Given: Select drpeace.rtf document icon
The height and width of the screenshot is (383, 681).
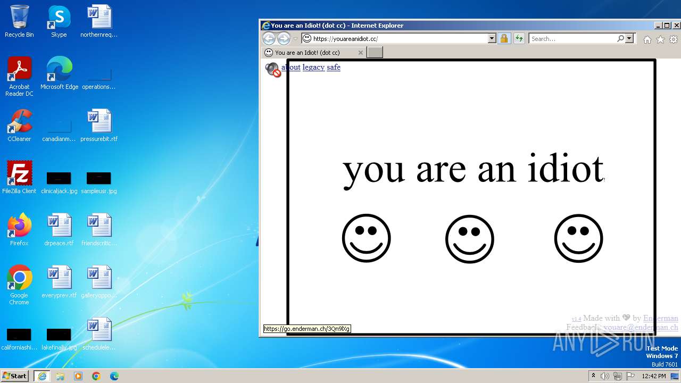Looking at the screenshot, I should [59, 230].
